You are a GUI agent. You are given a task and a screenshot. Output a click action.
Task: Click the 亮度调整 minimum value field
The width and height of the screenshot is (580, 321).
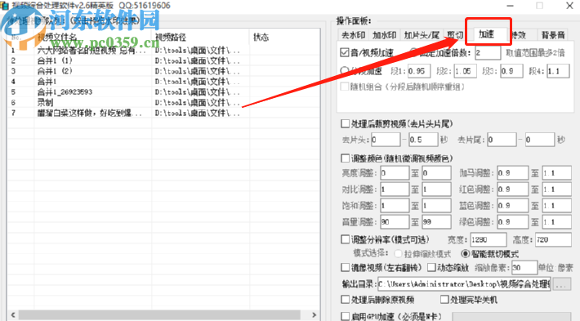[395, 172]
